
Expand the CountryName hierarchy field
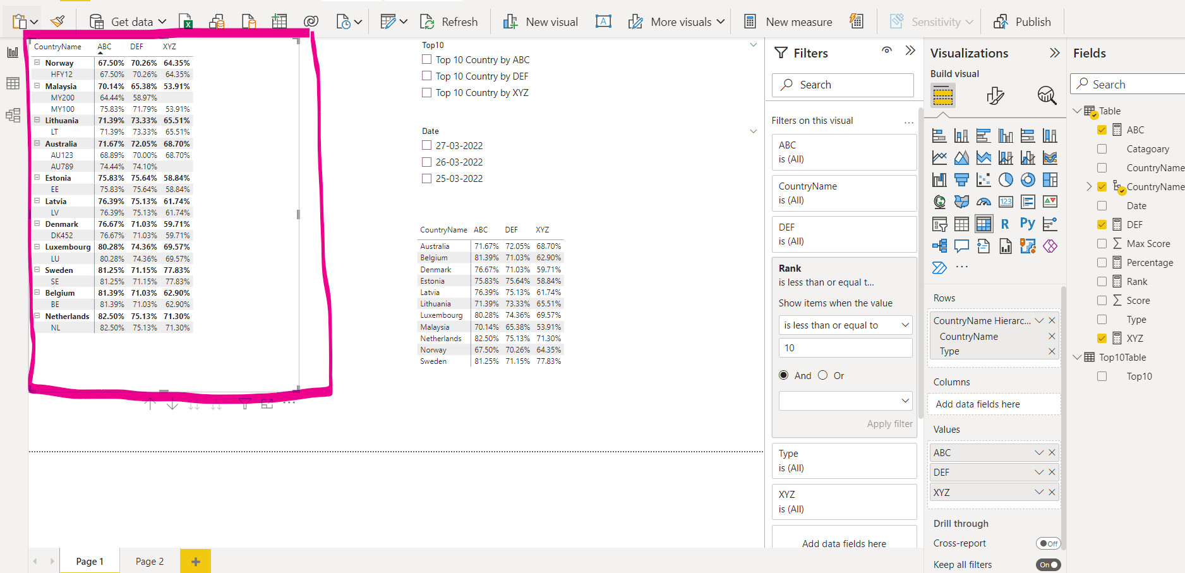click(1089, 186)
